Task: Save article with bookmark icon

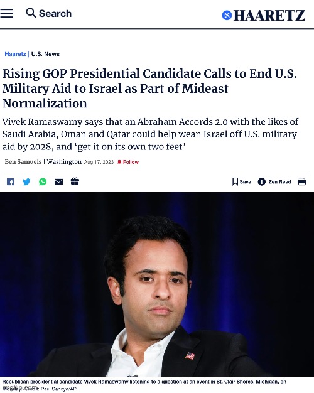Action: click(242, 181)
